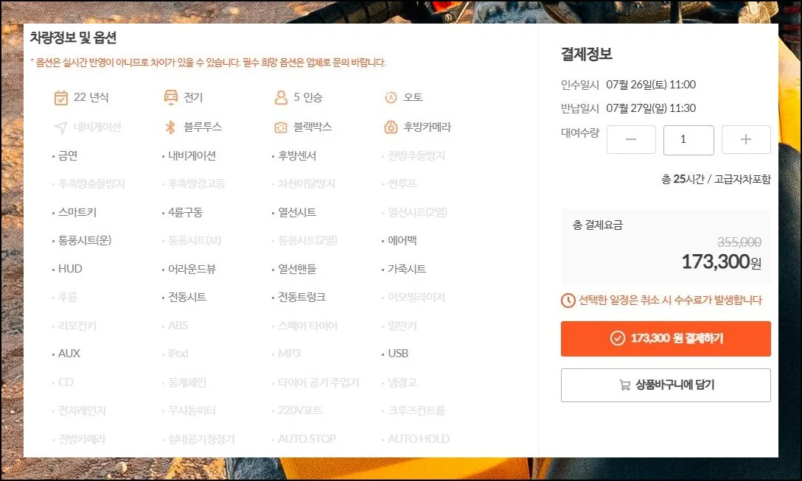Increase rental quantity with plus button
Viewport: 802px width, 481px height.
tap(746, 140)
